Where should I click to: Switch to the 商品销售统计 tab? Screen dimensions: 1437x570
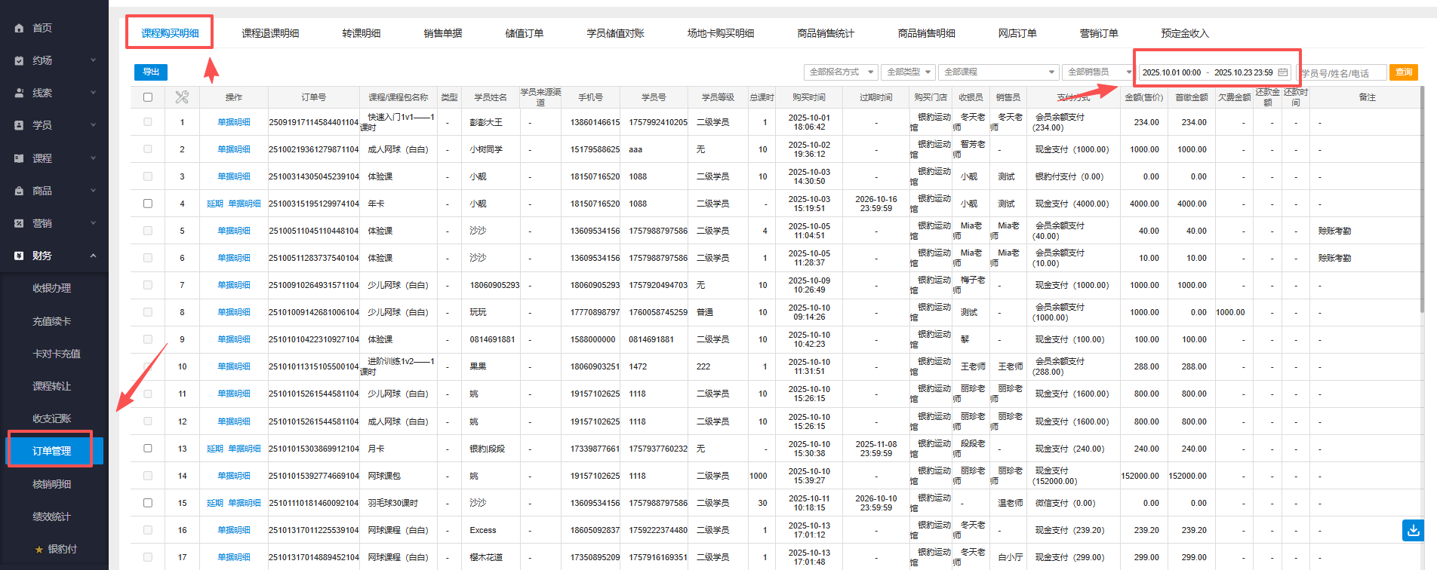click(x=826, y=33)
